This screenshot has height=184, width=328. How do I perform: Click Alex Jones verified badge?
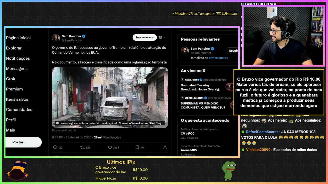coord(201,80)
